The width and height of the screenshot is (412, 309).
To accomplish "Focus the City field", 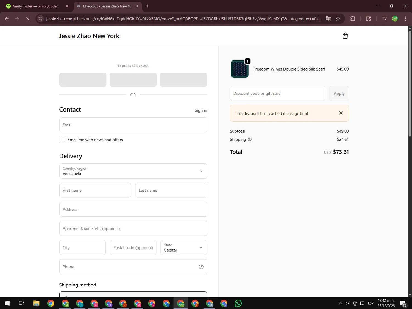I will click(x=82, y=247).
